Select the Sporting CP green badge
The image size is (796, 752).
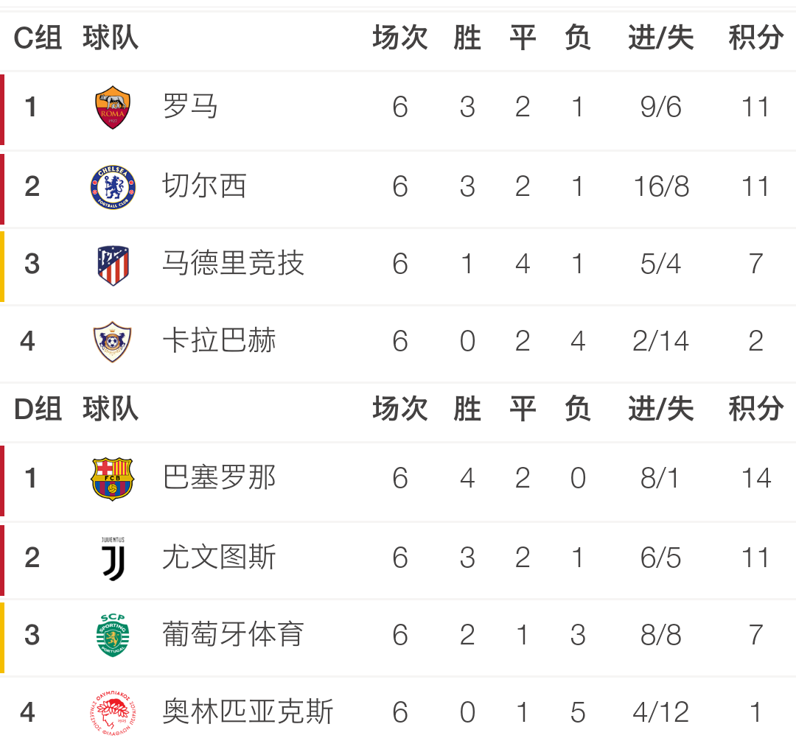click(113, 635)
